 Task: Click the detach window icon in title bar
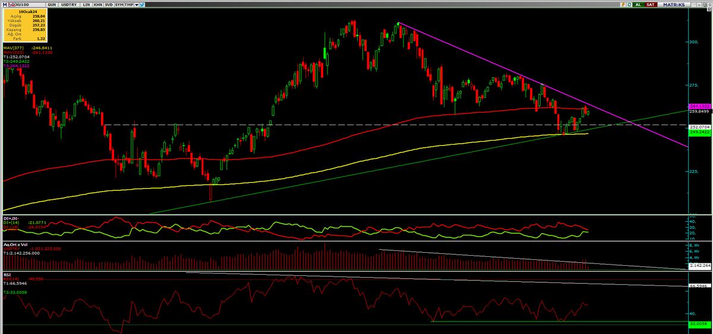tap(705, 5)
